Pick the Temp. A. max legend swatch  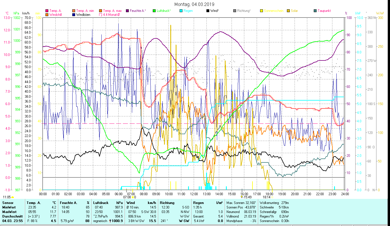[x=101, y=11]
